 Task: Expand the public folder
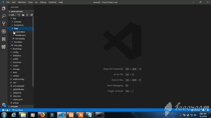[x=15, y=59]
